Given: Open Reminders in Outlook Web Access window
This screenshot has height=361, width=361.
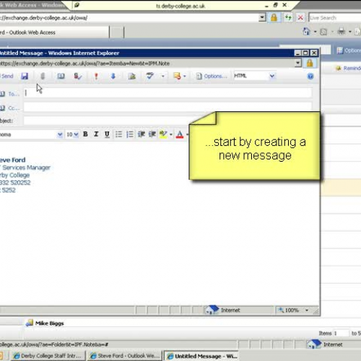Looking at the screenshot, I should [x=348, y=68].
